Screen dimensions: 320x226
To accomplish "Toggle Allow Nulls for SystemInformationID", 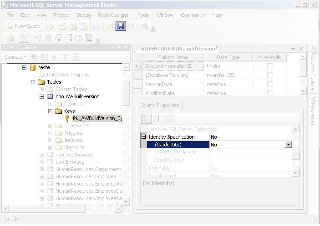I will (270, 66).
